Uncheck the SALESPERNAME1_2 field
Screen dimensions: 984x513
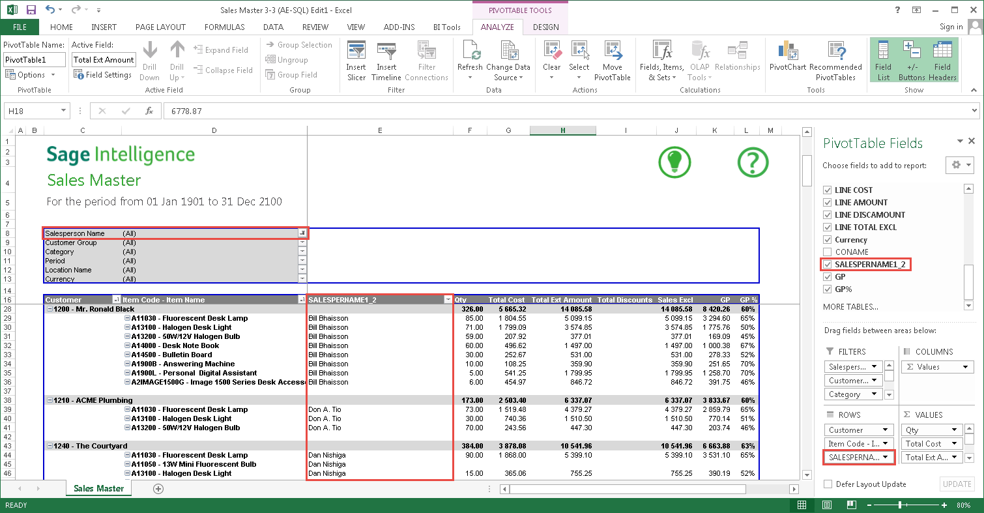pyautogui.click(x=828, y=265)
